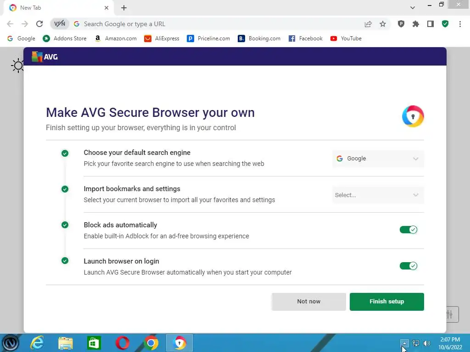470x352 pixels.
Task: Open the Amazon.com bookmark
Action: (115, 38)
